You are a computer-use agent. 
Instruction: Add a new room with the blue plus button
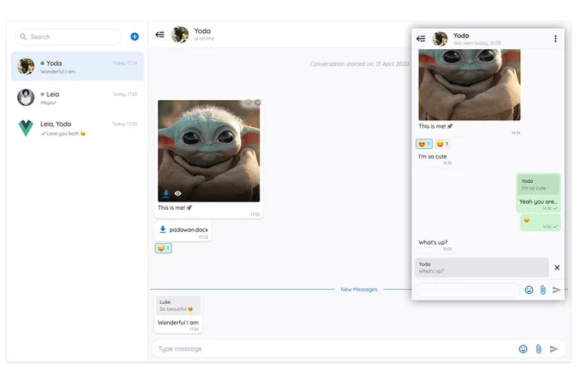[x=135, y=36]
